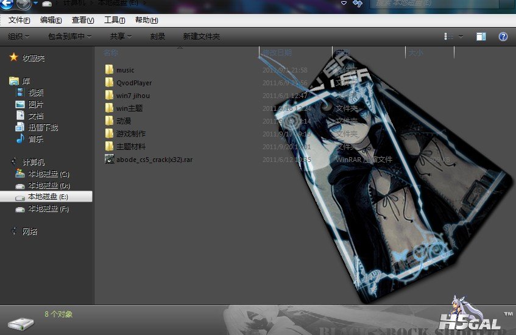Open the recent locations dropdown arrow
516x335 pixels.
pyautogui.click(x=35, y=3)
